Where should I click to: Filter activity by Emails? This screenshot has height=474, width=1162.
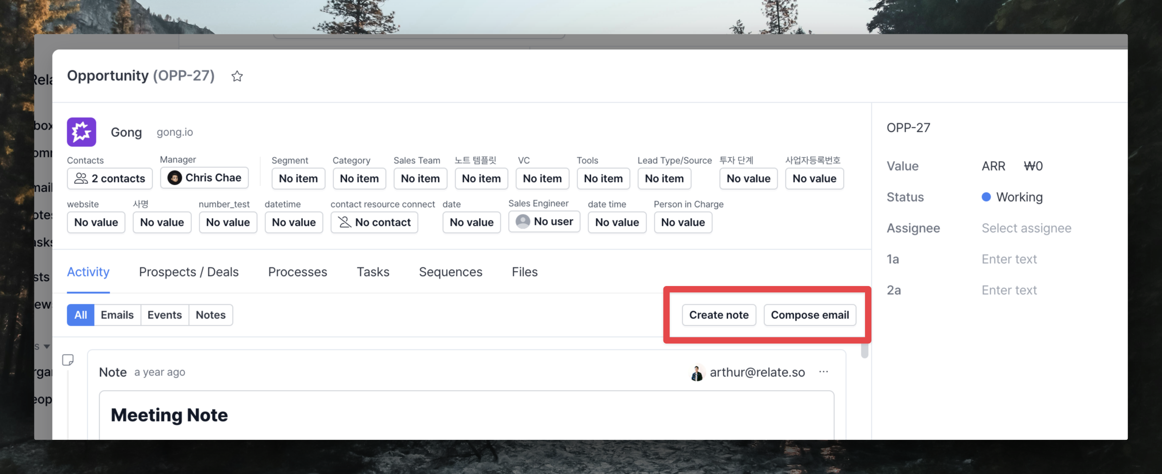coord(117,315)
